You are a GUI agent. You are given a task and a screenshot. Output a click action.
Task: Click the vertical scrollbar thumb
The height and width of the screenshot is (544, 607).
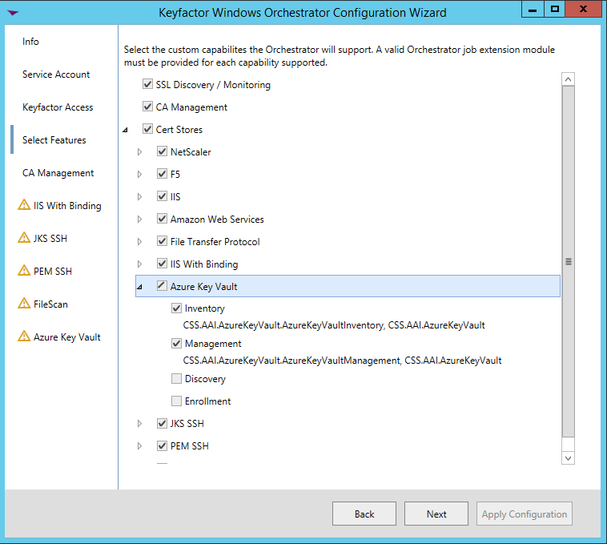(569, 262)
